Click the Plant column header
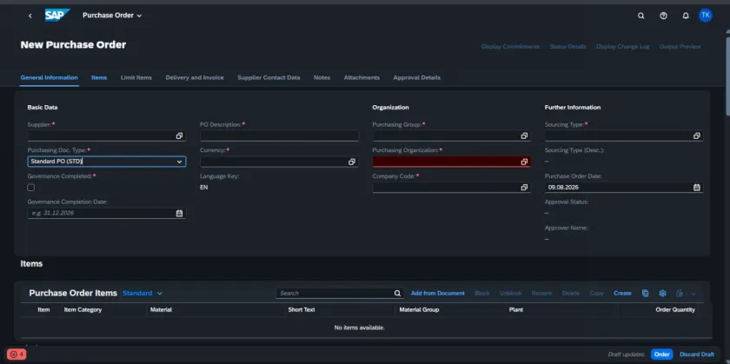Viewport: 730px width, 364px height. 516,309
